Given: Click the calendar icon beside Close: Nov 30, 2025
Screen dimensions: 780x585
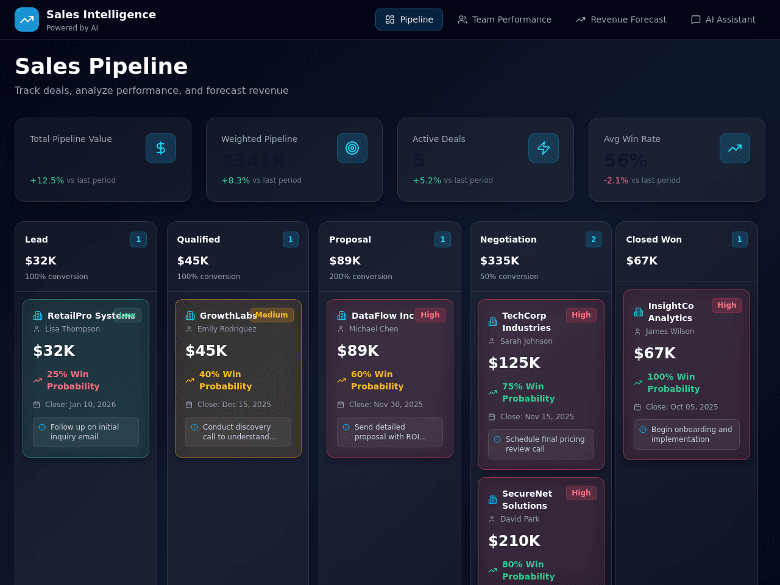Looking at the screenshot, I should pyautogui.click(x=341, y=405).
